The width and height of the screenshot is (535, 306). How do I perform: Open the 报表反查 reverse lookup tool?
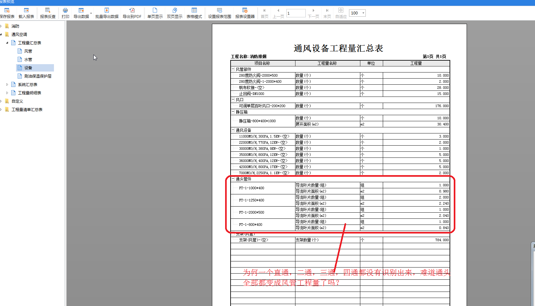click(48, 13)
